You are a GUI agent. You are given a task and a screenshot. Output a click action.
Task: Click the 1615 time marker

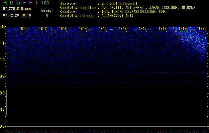coord(103,29)
